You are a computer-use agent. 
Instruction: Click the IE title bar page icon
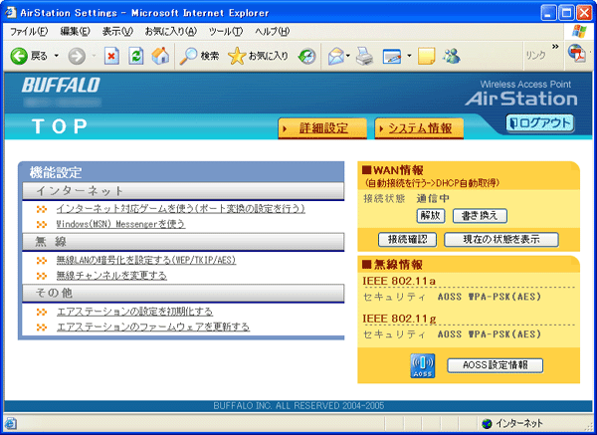[10, 12]
